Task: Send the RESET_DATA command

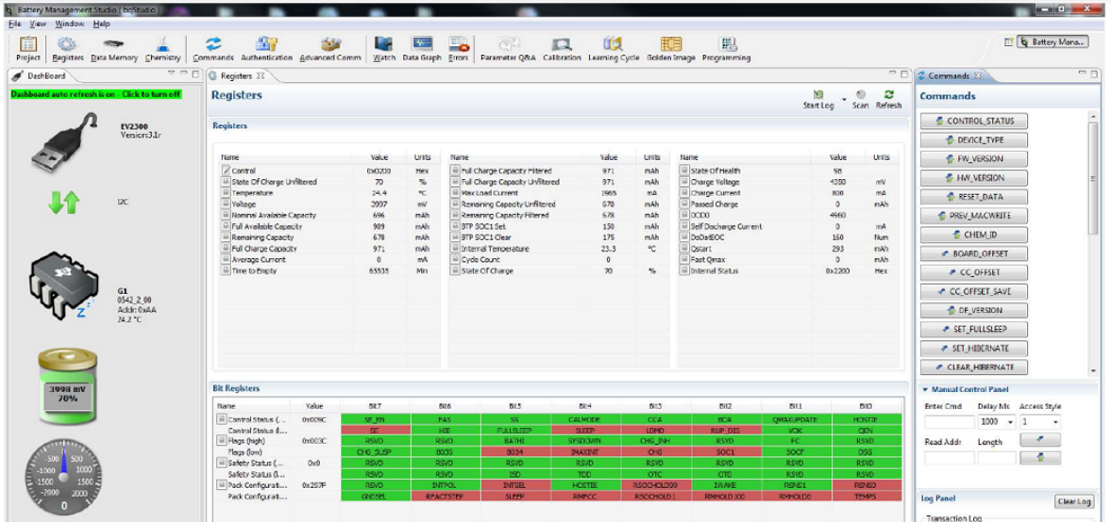Action: [974, 197]
